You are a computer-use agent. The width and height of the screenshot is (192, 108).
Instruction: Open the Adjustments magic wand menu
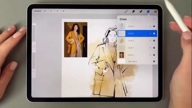click(51, 11)
